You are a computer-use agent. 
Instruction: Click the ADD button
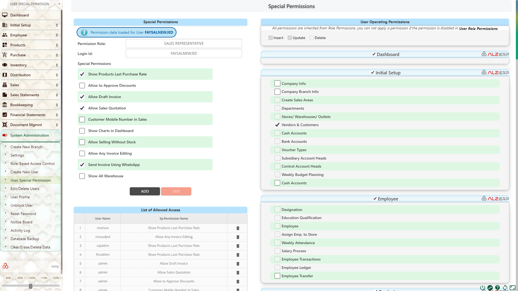[145, 191]
